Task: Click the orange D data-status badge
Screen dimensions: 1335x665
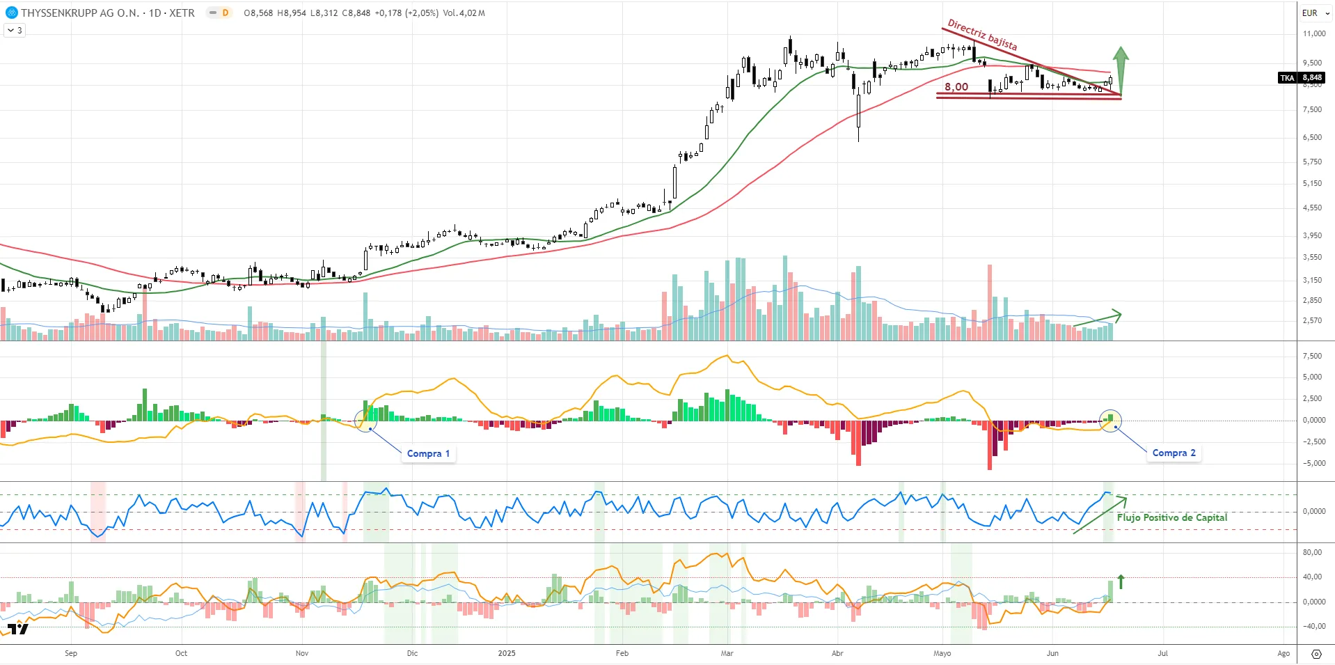Action: point(226,13)
